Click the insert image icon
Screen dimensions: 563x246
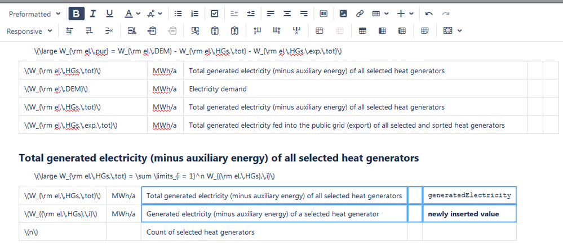[x=343, y=14]
